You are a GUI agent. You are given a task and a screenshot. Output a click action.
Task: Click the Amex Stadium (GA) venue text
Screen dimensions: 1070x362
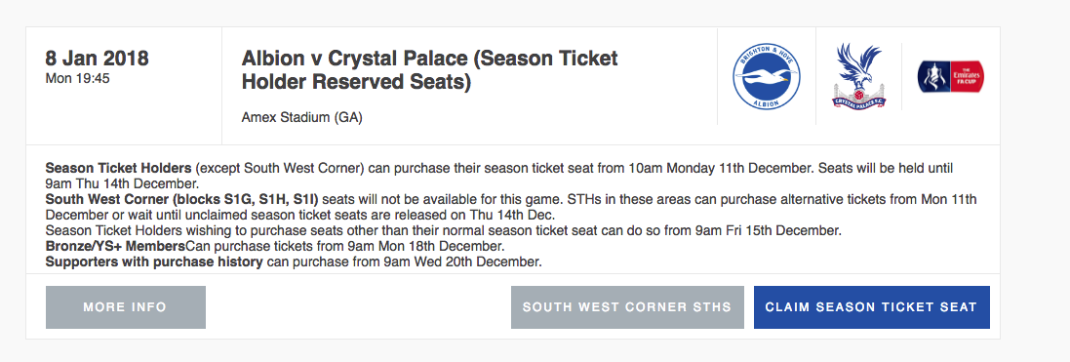[x=301, y=117]
